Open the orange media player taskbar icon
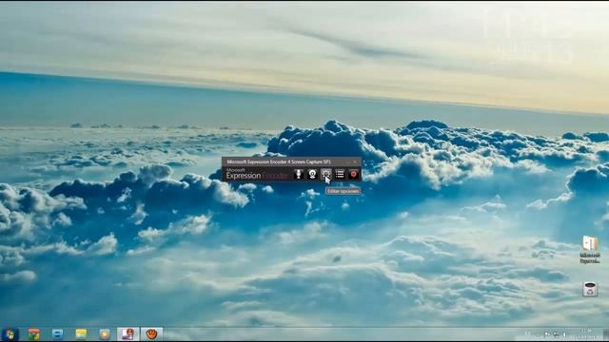This screenshot has height=342, width=609. (x=105, y=334)
